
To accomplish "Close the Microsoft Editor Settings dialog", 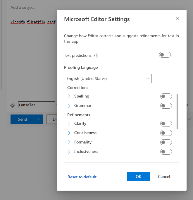I will coord(178,19).
